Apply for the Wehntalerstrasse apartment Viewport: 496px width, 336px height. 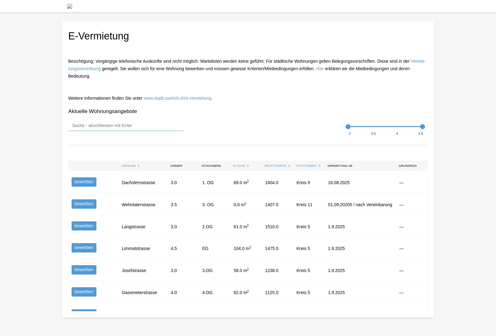tap(84, 204)
